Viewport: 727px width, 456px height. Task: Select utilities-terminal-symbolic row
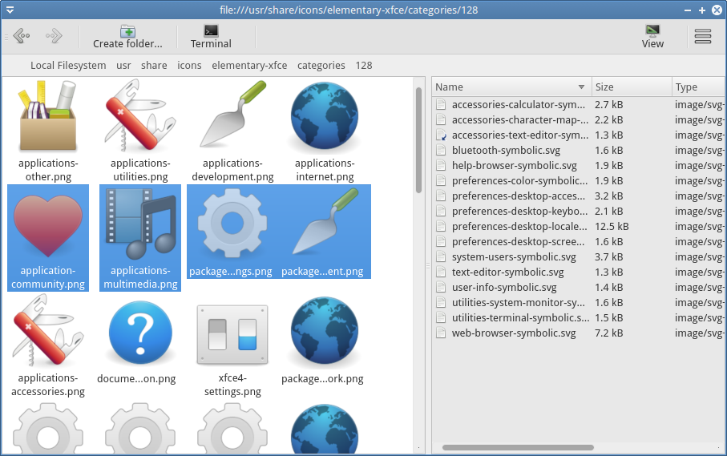pyautogui.click(x=579, y=318)
